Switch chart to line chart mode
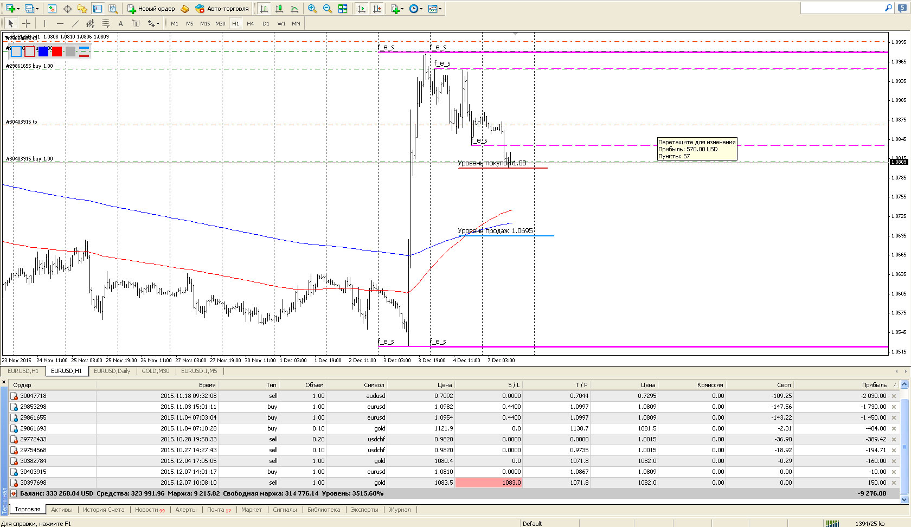911x527 pixels. click(x=294, y=9)
